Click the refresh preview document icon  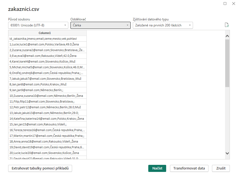pos(227,25)
